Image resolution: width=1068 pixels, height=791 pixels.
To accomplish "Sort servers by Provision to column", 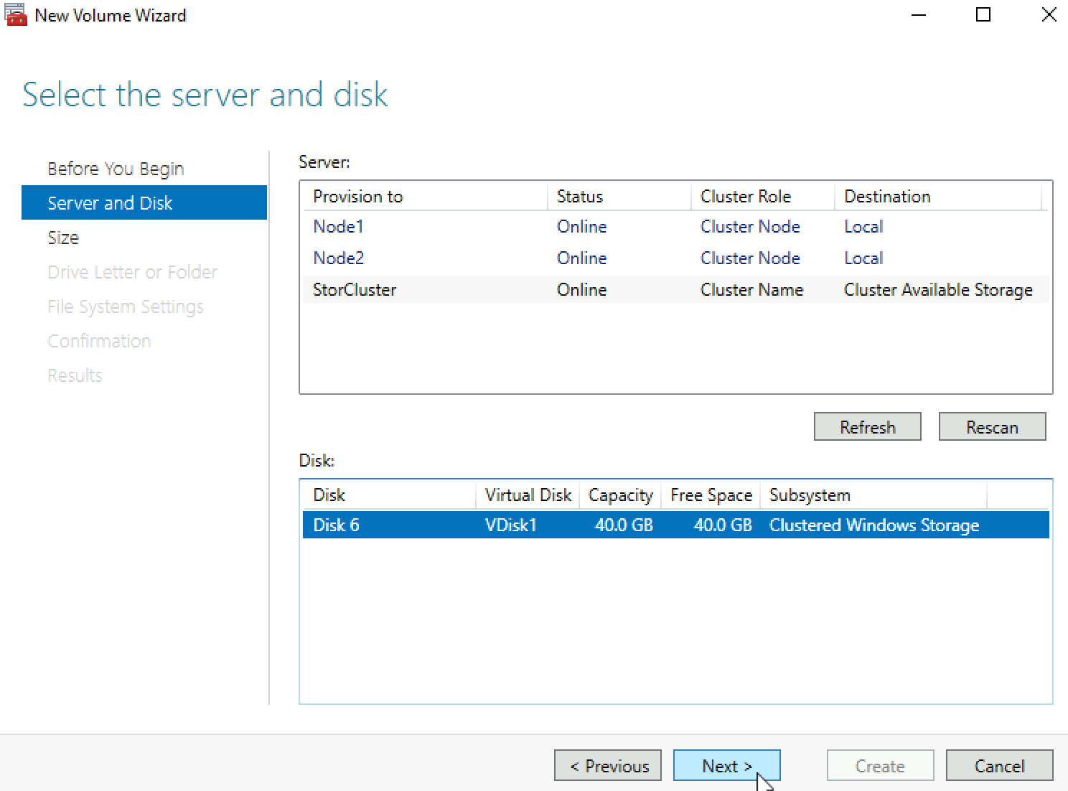I will [x=425, y=197].
